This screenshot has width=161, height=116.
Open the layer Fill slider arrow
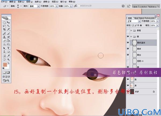(157, 25)
